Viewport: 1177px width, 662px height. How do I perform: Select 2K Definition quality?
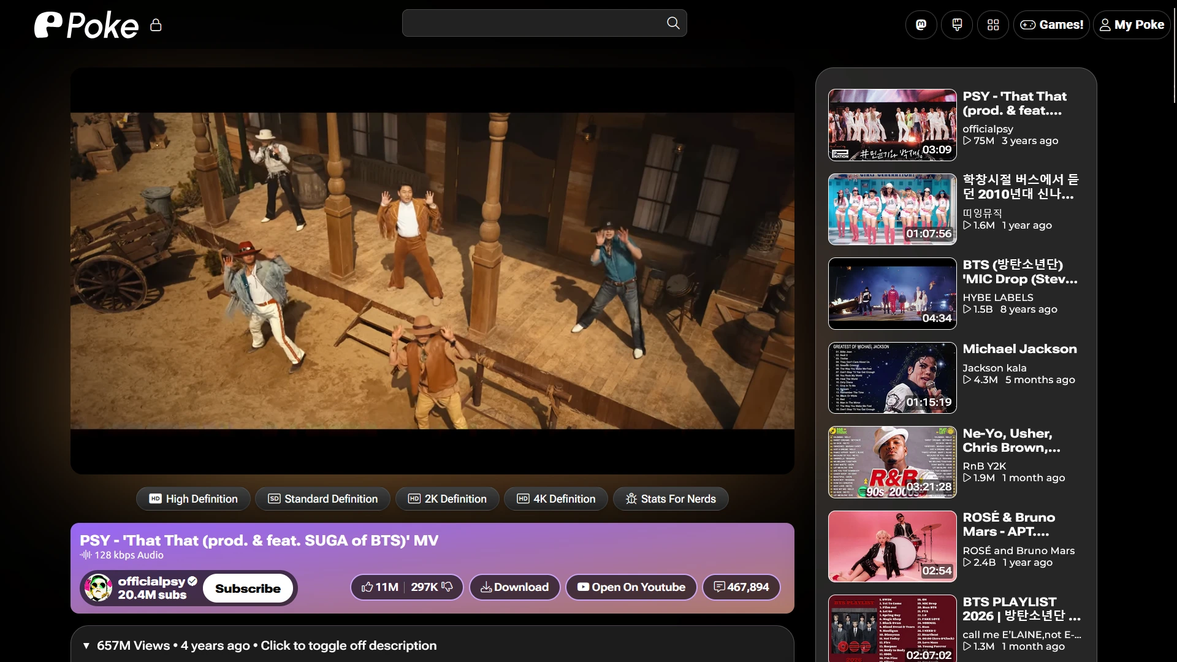(448, 499)
